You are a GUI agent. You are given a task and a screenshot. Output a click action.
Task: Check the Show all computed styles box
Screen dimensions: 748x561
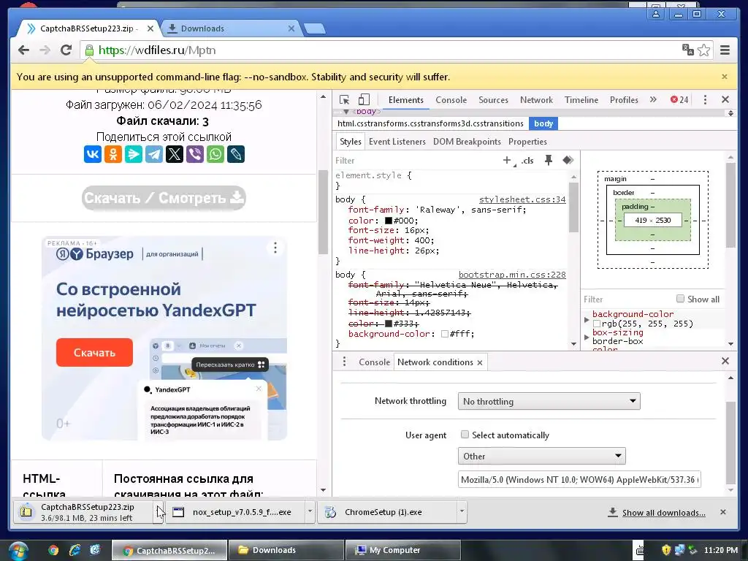(680, 299)
